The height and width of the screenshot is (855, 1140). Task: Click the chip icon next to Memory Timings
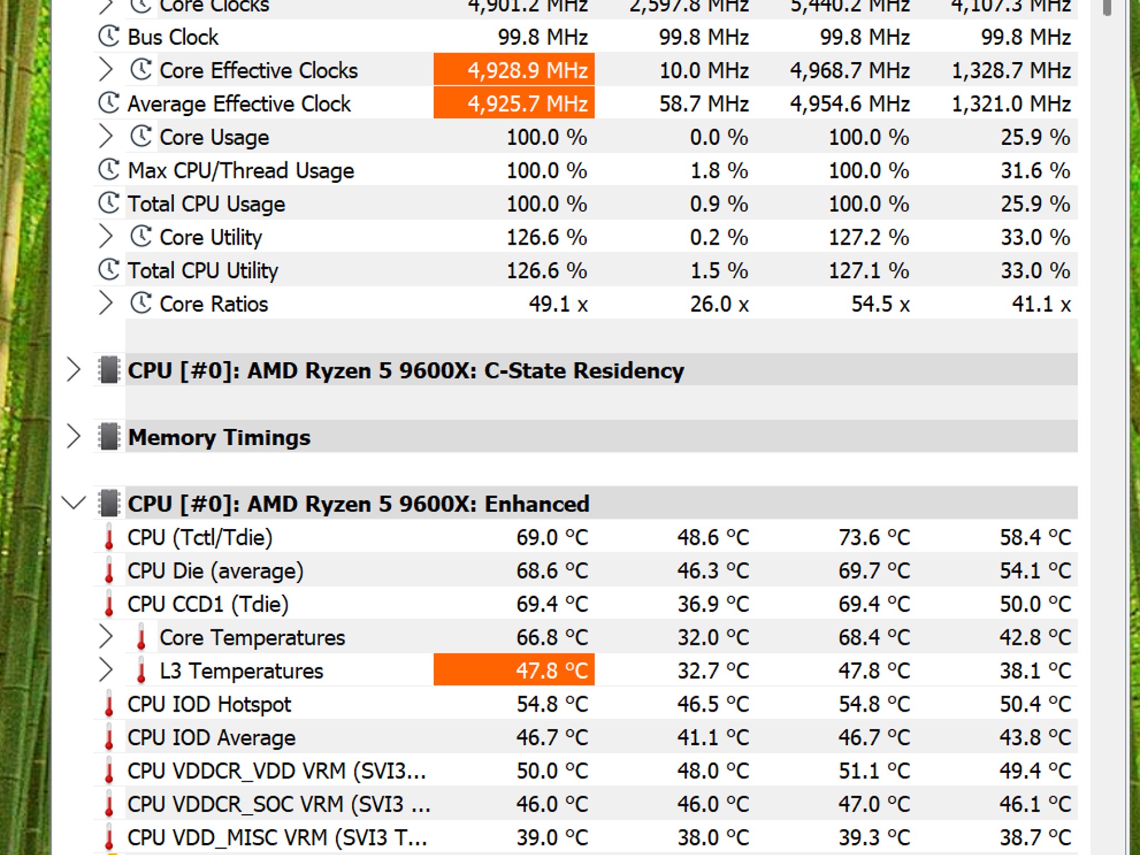pyautogui.click(x=109, y=437)
